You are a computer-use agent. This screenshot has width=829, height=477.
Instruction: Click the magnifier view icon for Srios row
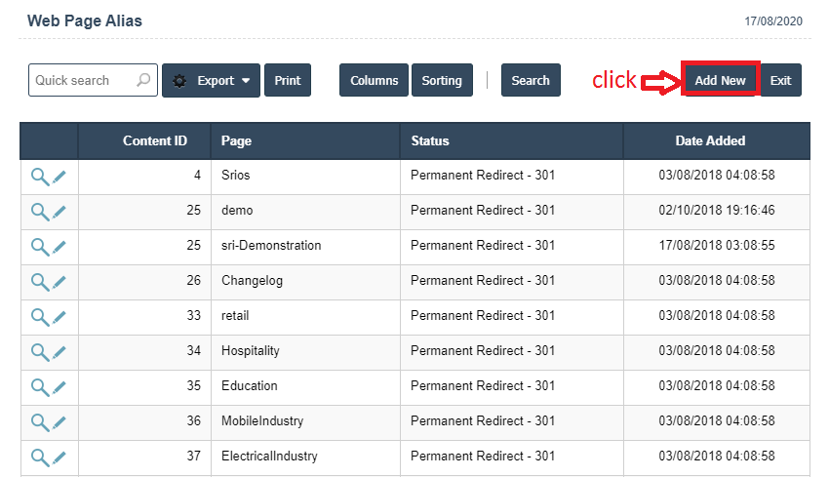tap(40, 176)
